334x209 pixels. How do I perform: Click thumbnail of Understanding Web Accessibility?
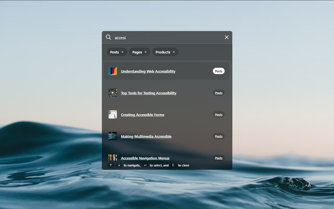113,71
